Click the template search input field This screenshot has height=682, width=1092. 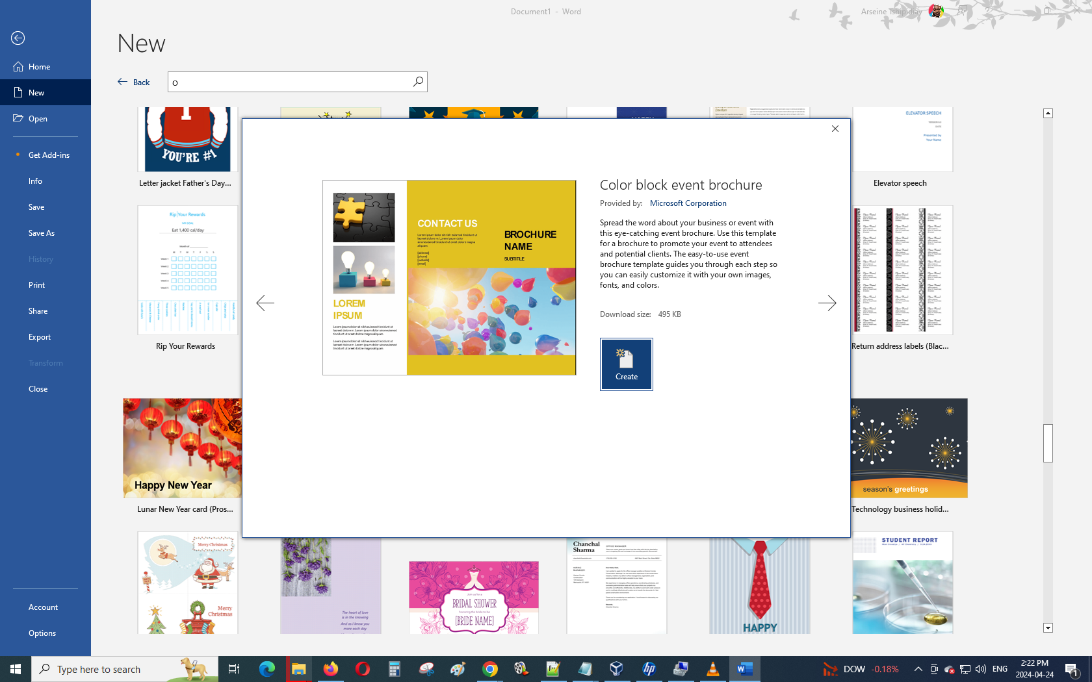[289, 82]
